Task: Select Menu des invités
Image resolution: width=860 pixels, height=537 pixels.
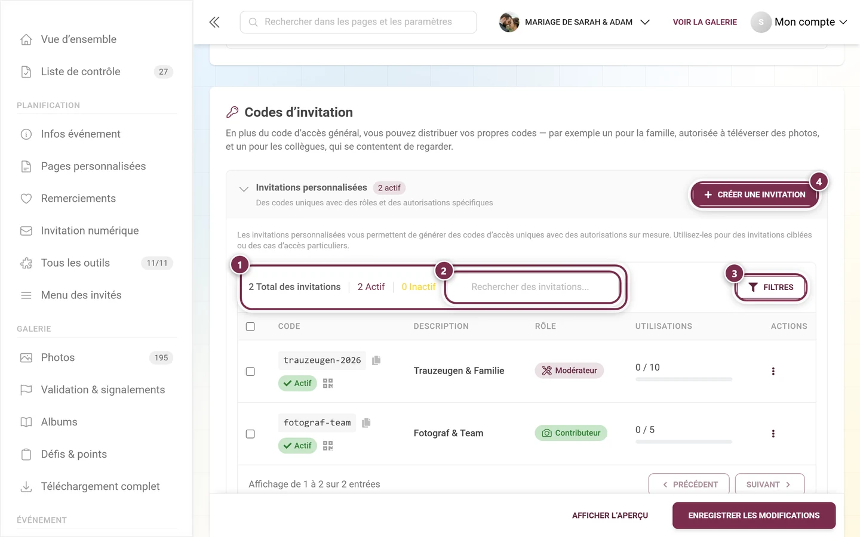Action: pos(97,295)
